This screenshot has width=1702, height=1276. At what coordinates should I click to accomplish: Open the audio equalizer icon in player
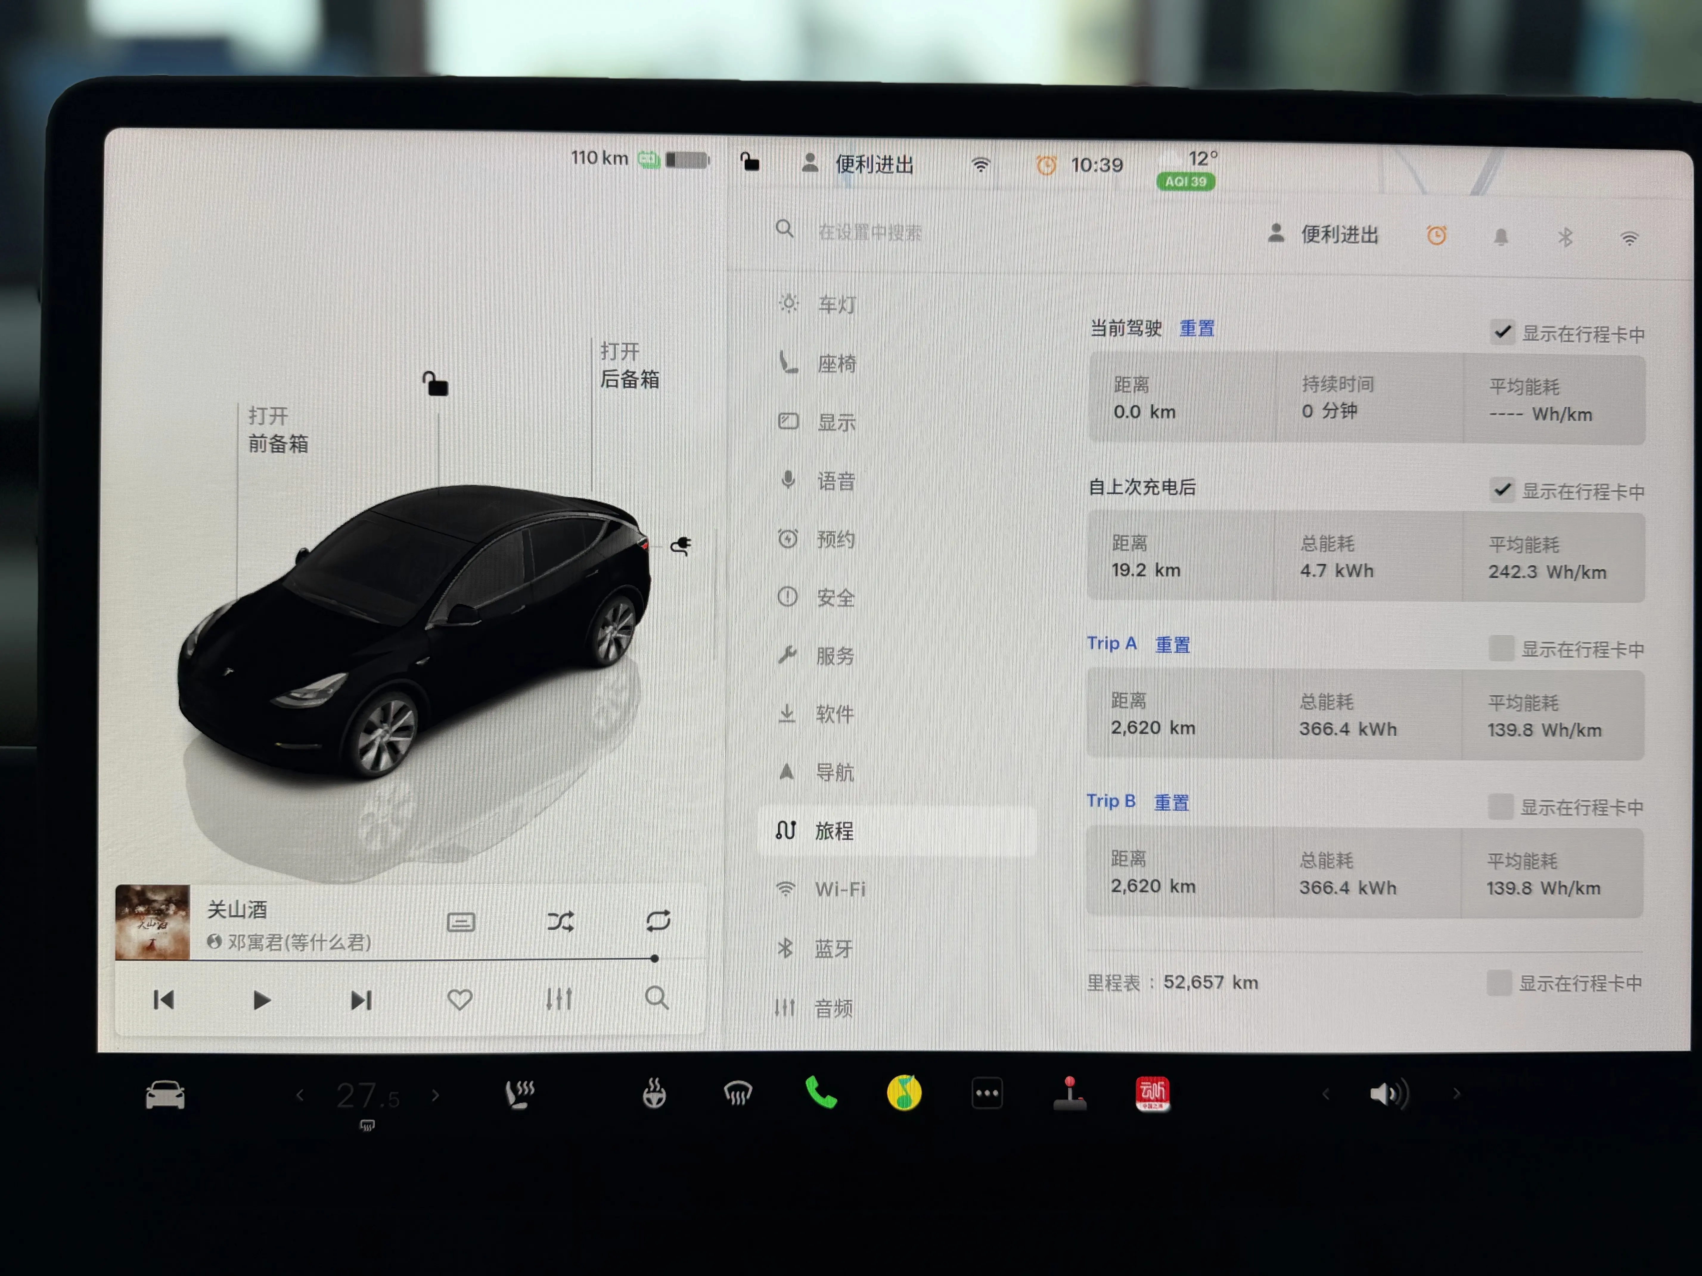(x=559, y=999)
